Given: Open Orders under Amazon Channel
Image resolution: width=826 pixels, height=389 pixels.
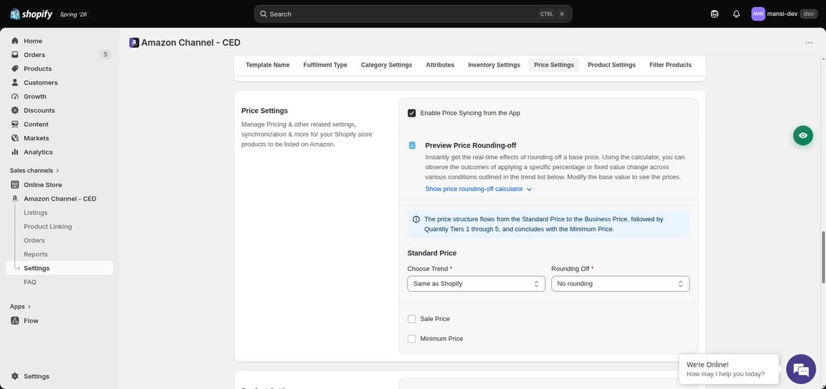Looking at the screenshot, I should [x=34, y=241].
